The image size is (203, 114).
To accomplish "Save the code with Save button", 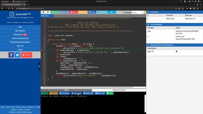I will (92, 12).
